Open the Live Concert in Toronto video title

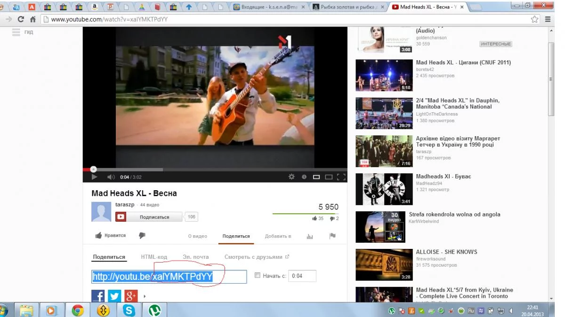pyautogui.click(x=465, y=293)
